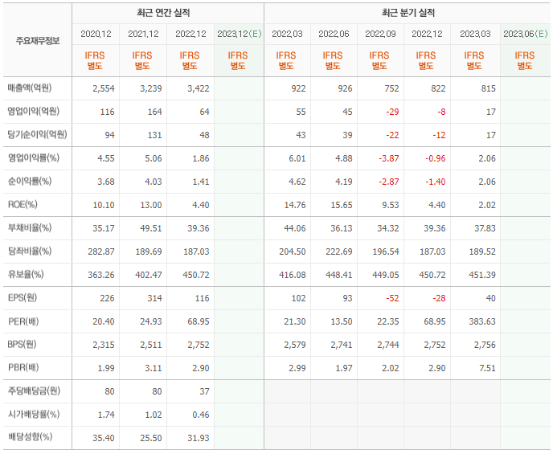Select the '시가배당률(%)' row label
557x454 pixels.
coord(34,414)
